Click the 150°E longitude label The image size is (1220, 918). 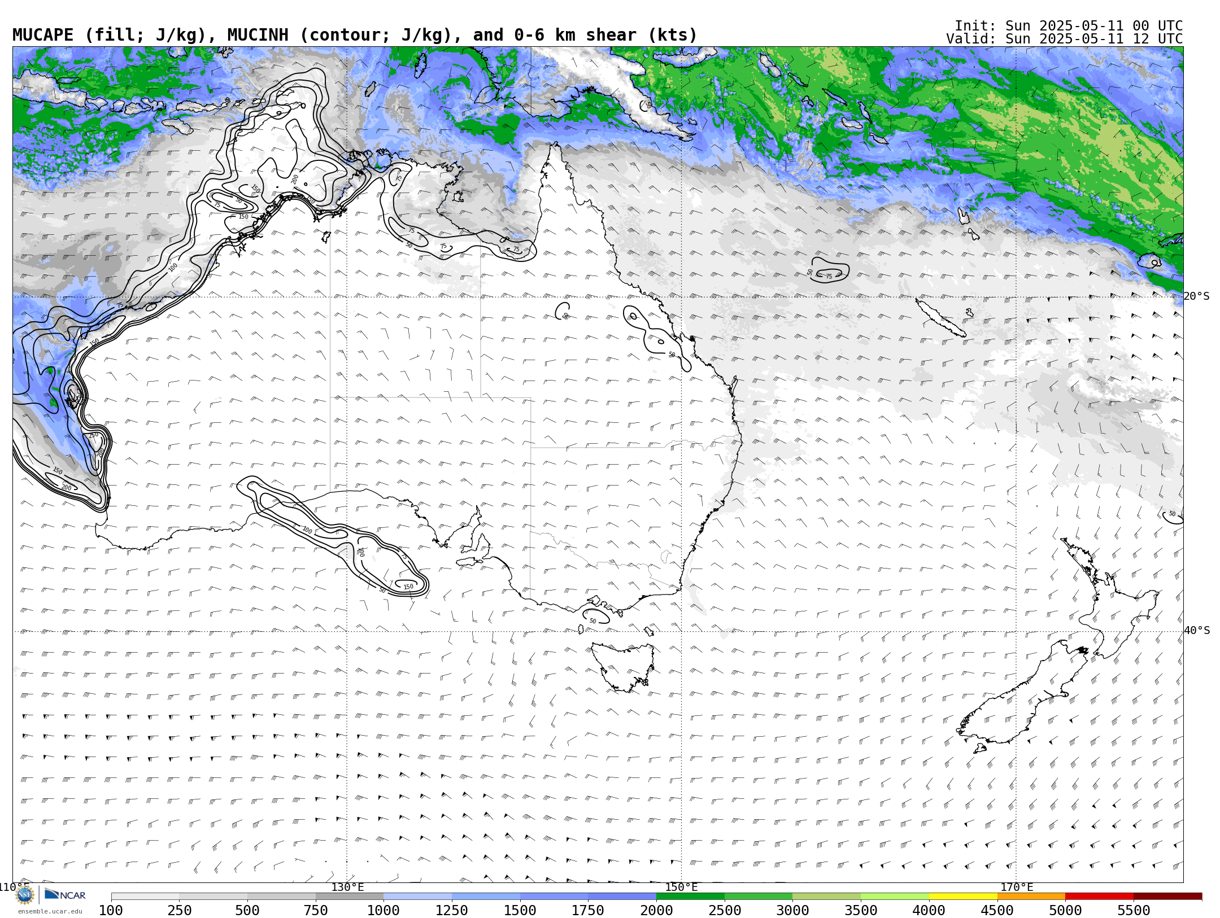click(682, 888)
